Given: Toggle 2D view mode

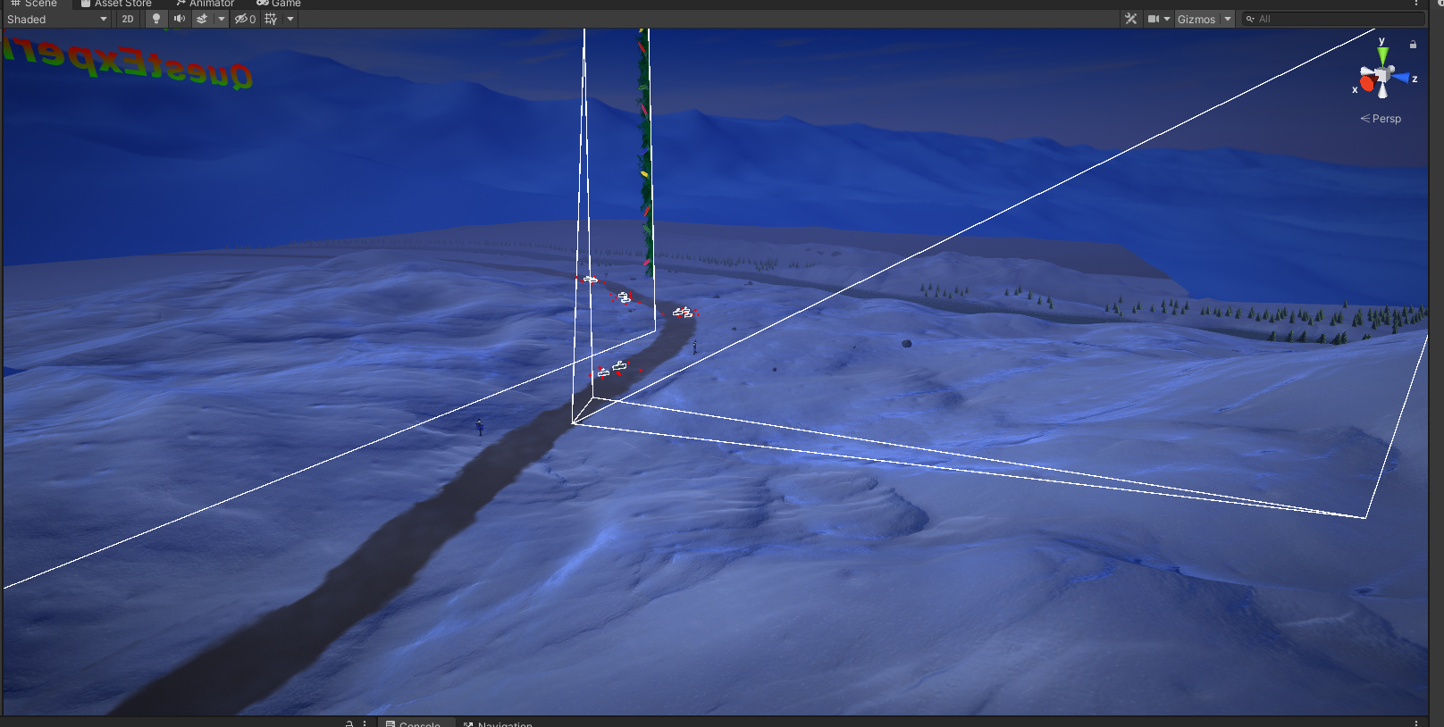Looking at the screenshot, I should pos(128,19).
